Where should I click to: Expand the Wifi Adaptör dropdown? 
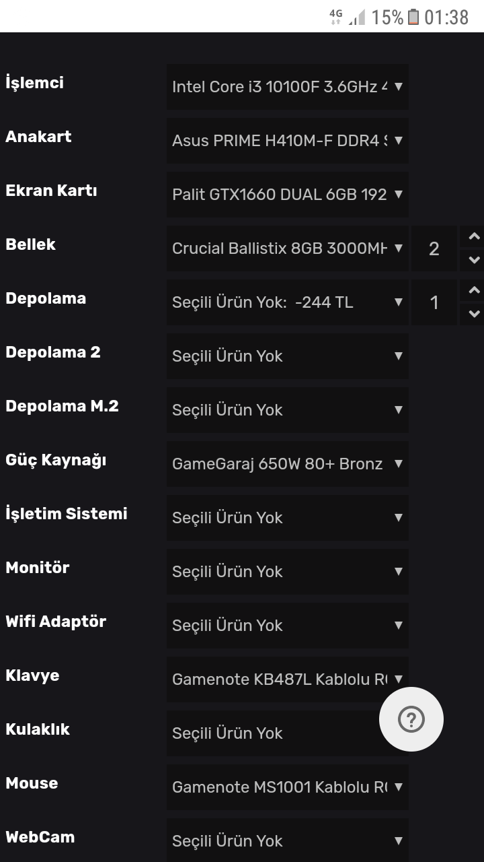click(287, 626)
